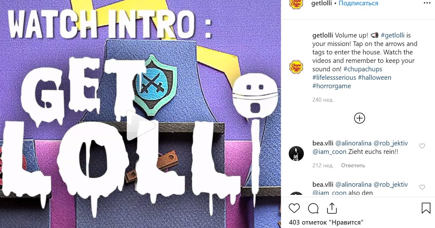Click Подписаться to follow getlolli
Viewport: 435px width, 228px height.
pos(358,3)
